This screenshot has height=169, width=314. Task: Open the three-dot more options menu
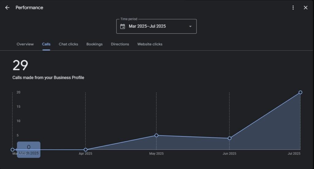pos(293,8)
